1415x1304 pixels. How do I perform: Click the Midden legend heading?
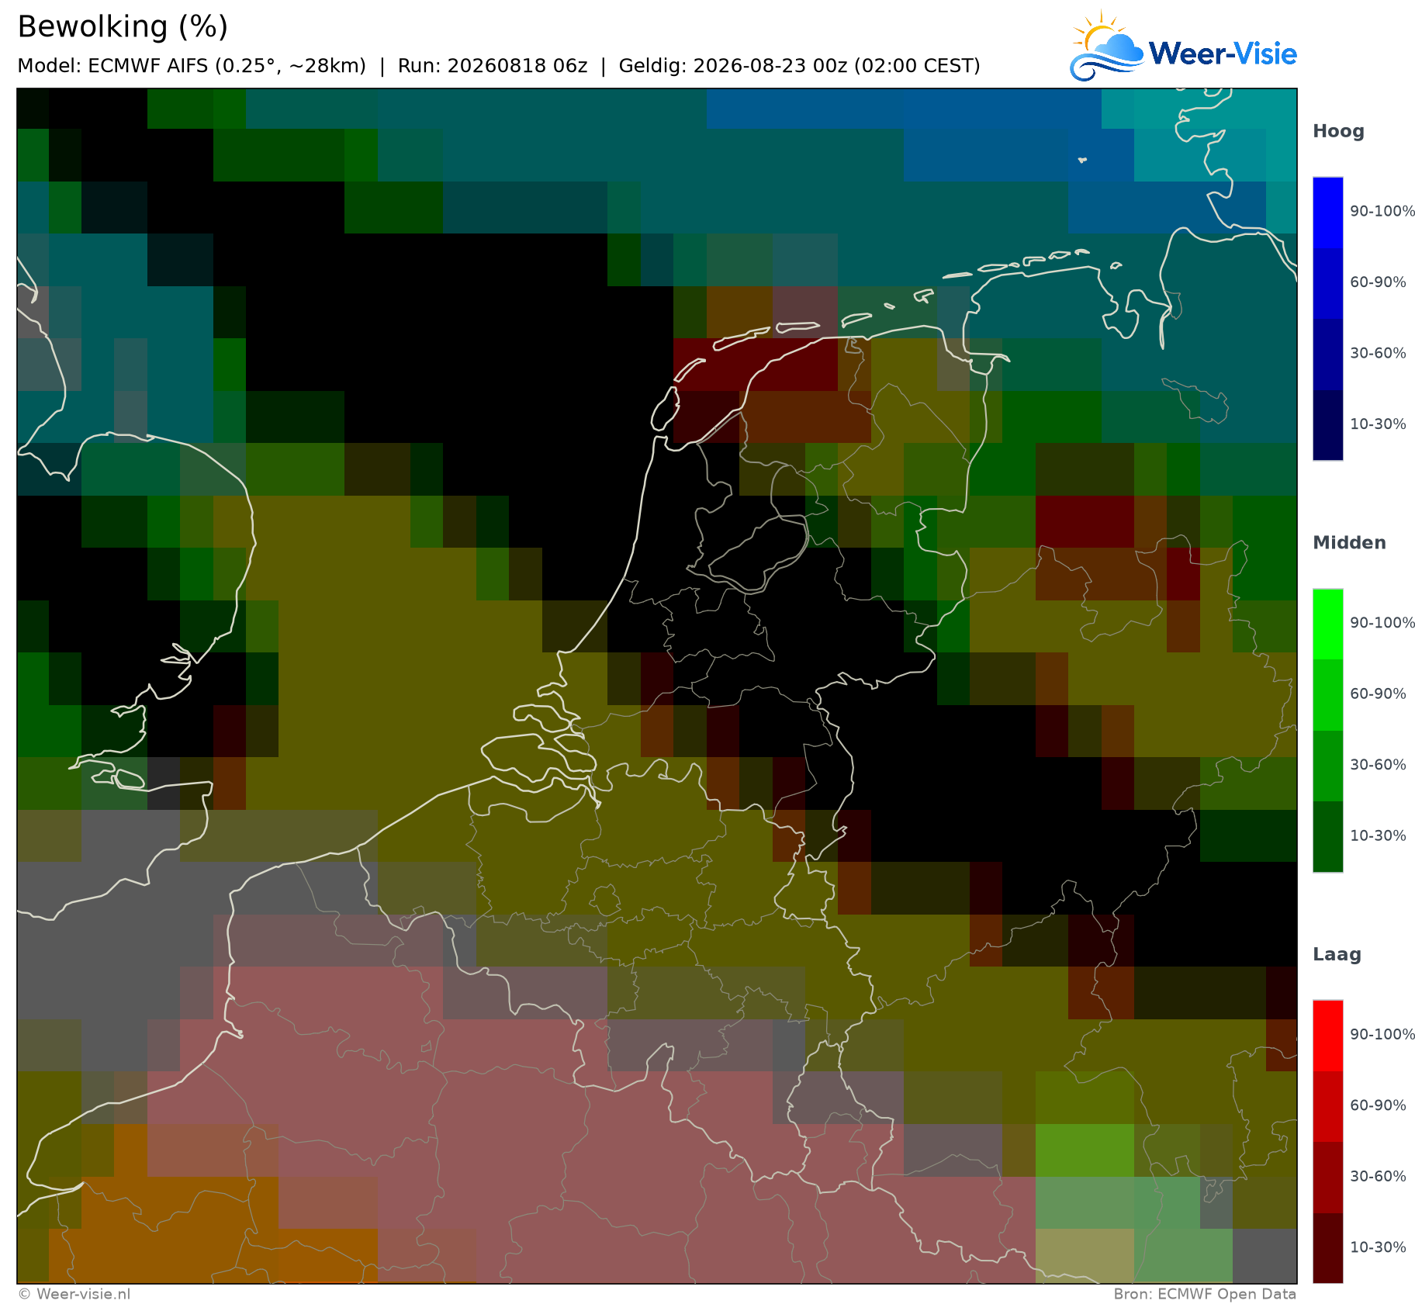(x=1349, y=543)
